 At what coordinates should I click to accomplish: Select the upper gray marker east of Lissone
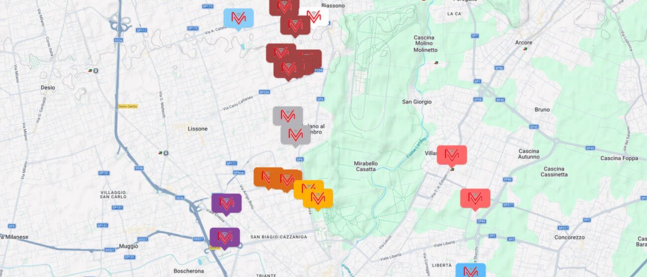288,116
